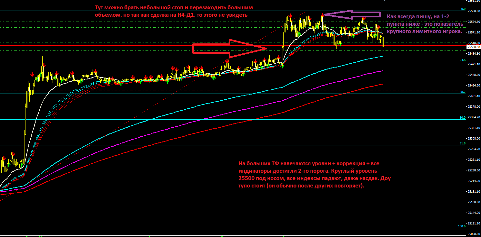Click the text line 'тупо стоит (он обычно после других повторяет).'

301,186
